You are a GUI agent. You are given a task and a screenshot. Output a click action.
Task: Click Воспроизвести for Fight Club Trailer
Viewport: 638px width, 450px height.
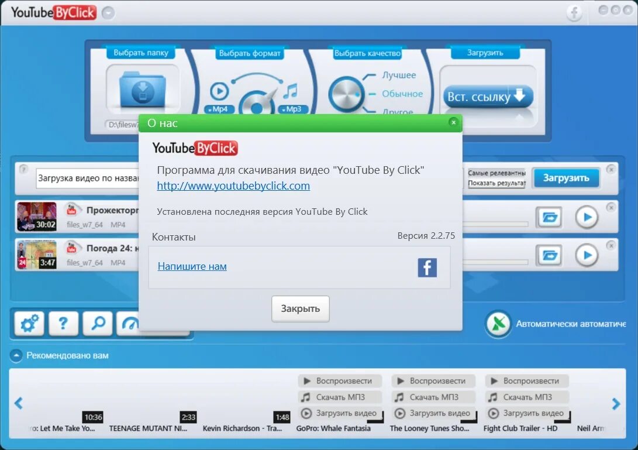527,381
